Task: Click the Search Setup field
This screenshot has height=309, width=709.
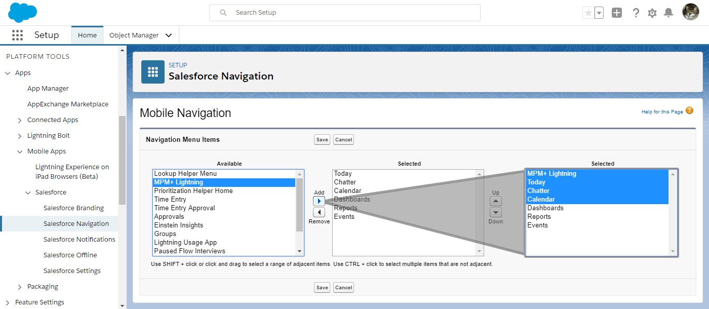Action: pos(344,12)
